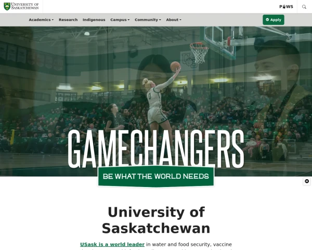Click the Academics dropdown caret arrow
The image size is (312, 250).
(53, 20)
